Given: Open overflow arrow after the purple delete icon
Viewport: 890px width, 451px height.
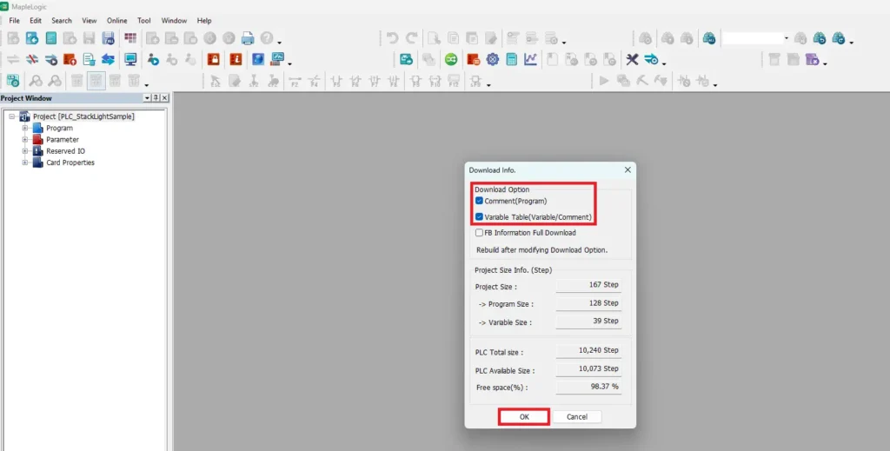Looking at the screenshot, I should (x=825, y=63).
